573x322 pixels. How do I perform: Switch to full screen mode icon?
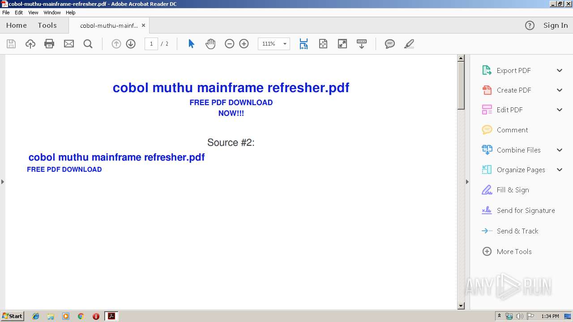coord(342,44)
